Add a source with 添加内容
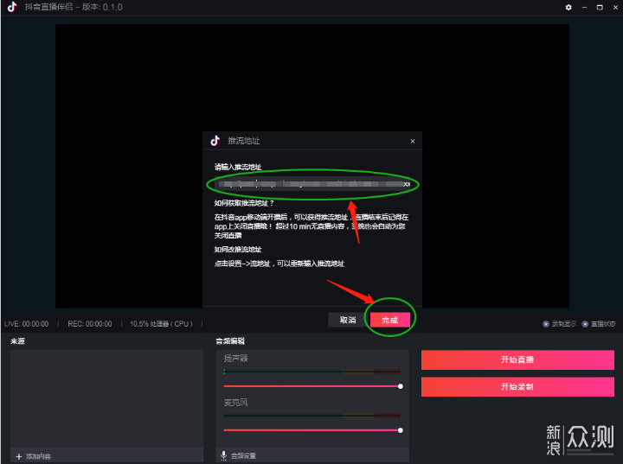This screenshot has width=623, height=464. coord(38,456)
